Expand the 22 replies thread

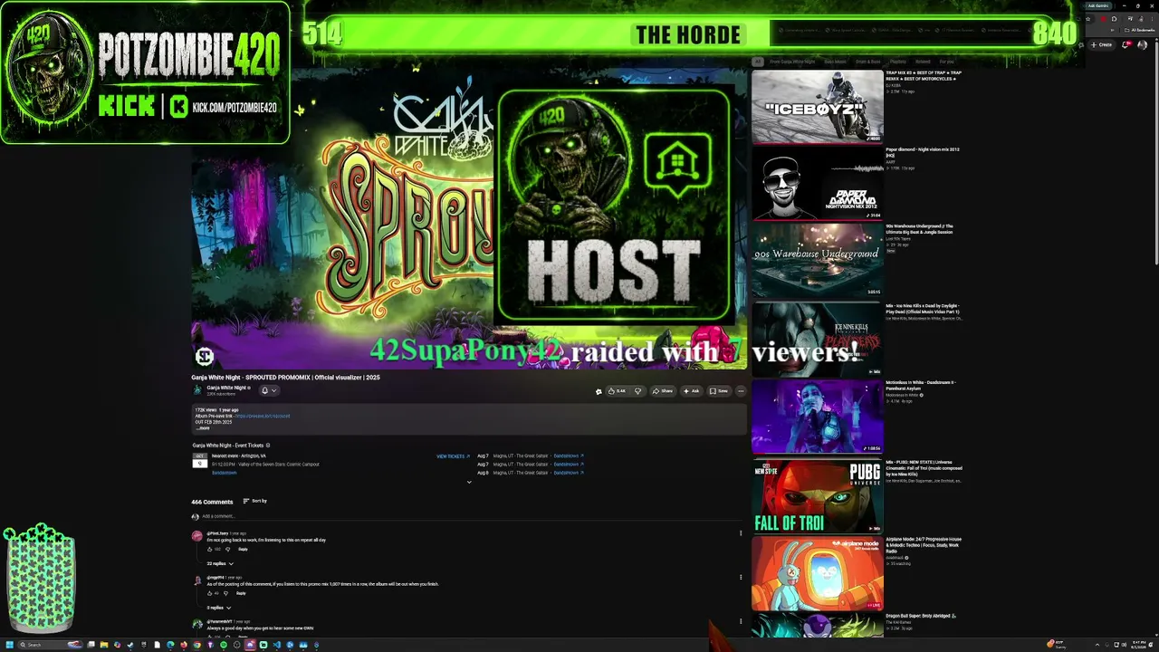tap(220, 563)
